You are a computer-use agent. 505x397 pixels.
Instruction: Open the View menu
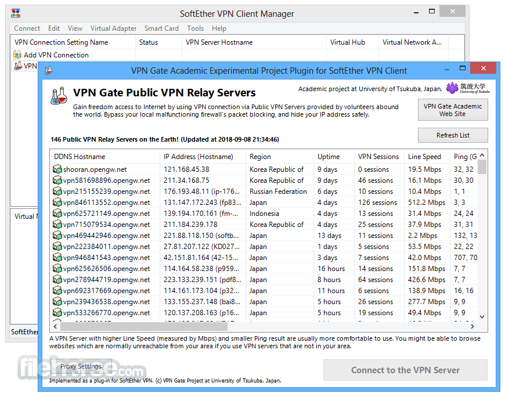pyautogui.click(x=75, y=28)
